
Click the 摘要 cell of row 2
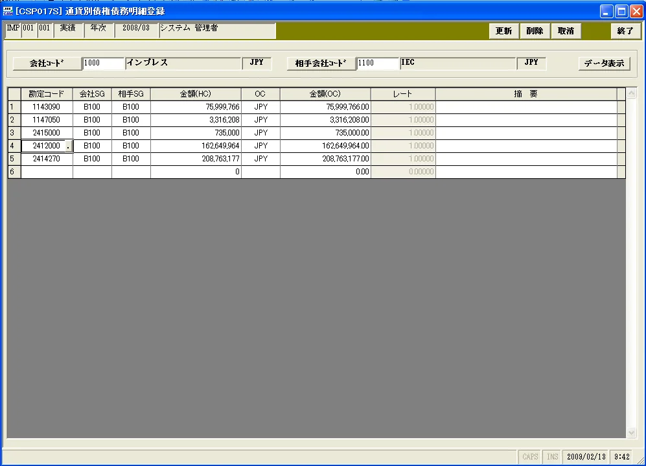[x=526, y=120]
